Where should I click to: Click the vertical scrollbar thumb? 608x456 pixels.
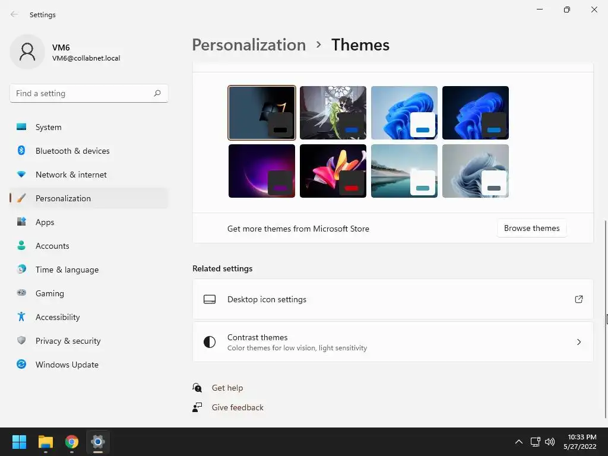click(x=606, y=319)
